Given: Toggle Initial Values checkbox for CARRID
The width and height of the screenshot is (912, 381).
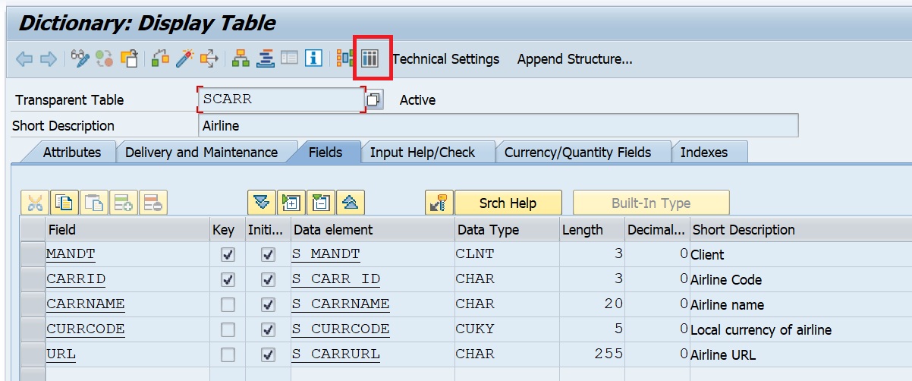Looking at the screenshot, I should click(x=268, y=280).
